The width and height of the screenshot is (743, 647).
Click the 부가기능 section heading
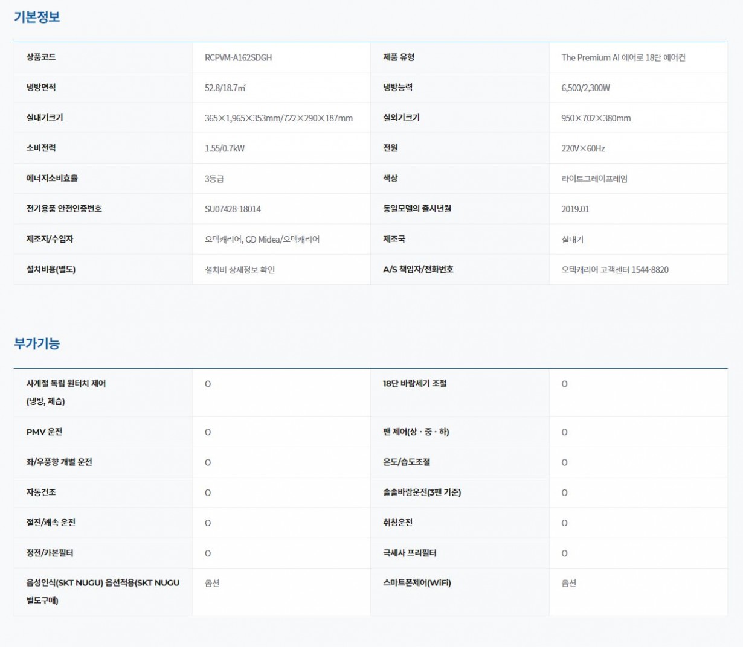[37, 343]
